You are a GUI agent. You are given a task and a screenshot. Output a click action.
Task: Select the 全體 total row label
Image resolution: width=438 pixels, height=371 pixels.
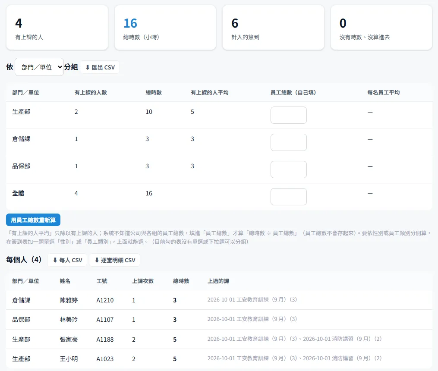[x=18, y=193]
